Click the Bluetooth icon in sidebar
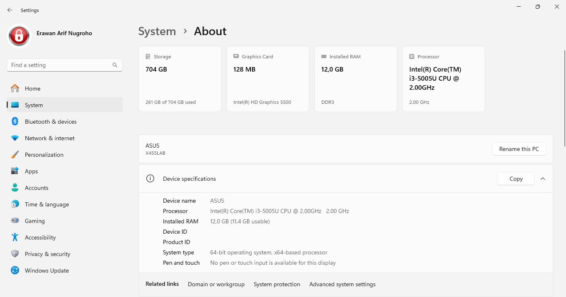566x297 pixels. (15, 122)
